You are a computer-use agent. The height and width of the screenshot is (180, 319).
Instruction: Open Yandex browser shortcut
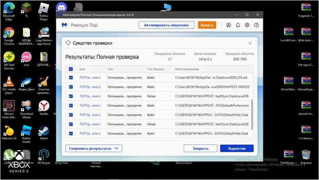pyautogui.click(x=44, y=108)
